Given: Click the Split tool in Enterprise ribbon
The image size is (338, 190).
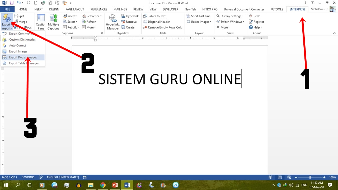Looking at the screenshot, I should (x=19, y=16).
